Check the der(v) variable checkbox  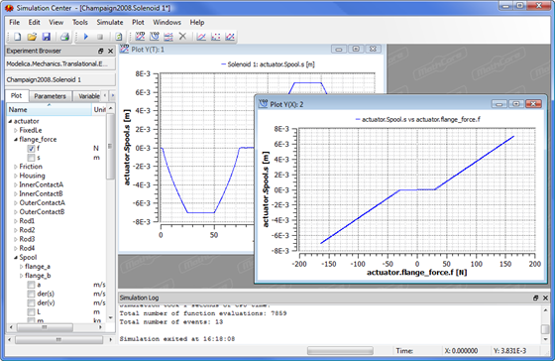point(31,302)
